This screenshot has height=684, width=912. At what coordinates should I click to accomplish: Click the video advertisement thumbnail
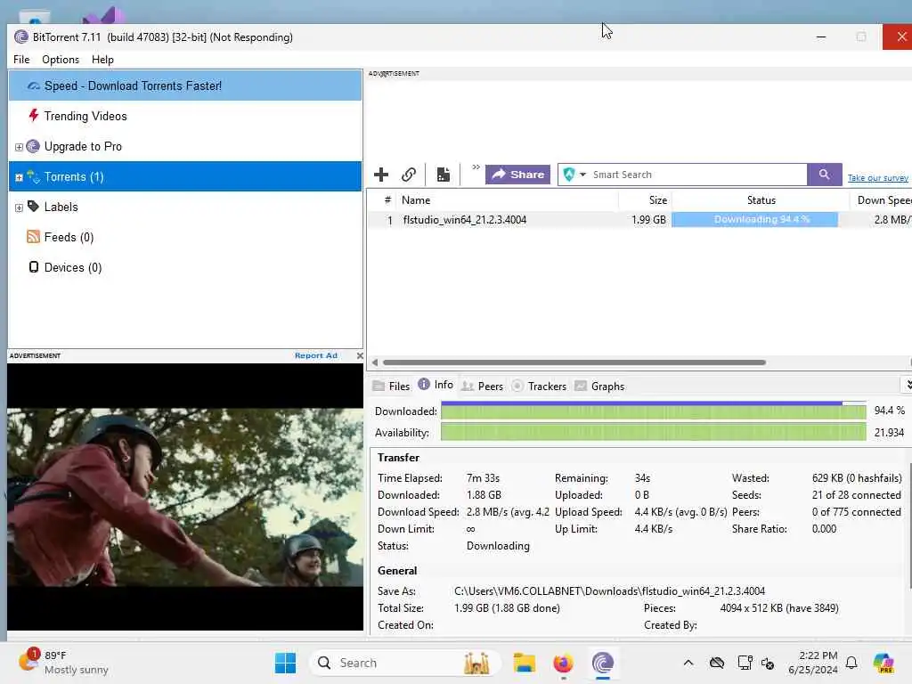185,497
